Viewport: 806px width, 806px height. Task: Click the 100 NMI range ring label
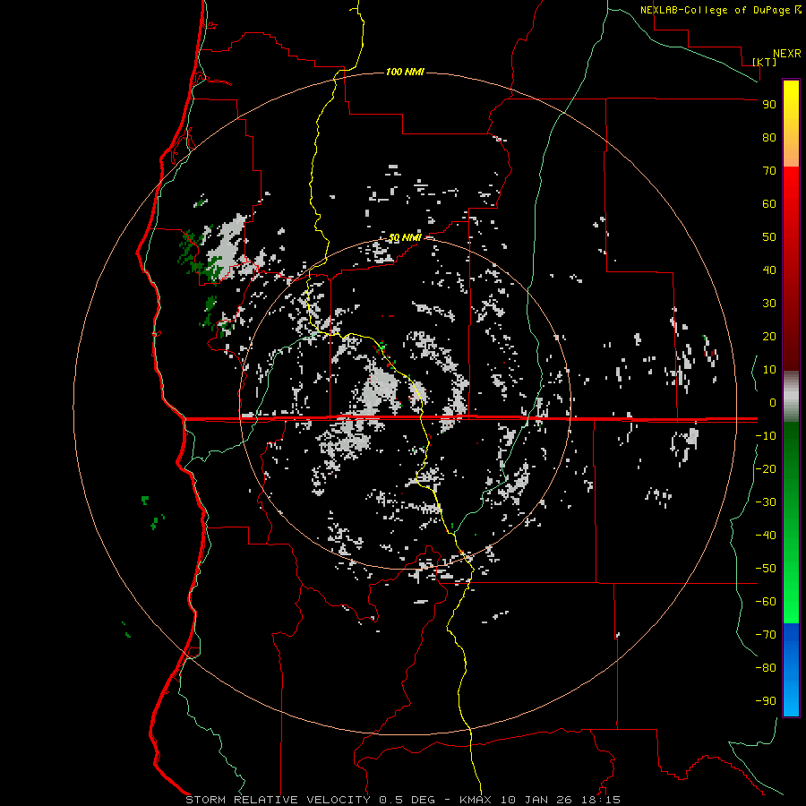pos(405,72)
